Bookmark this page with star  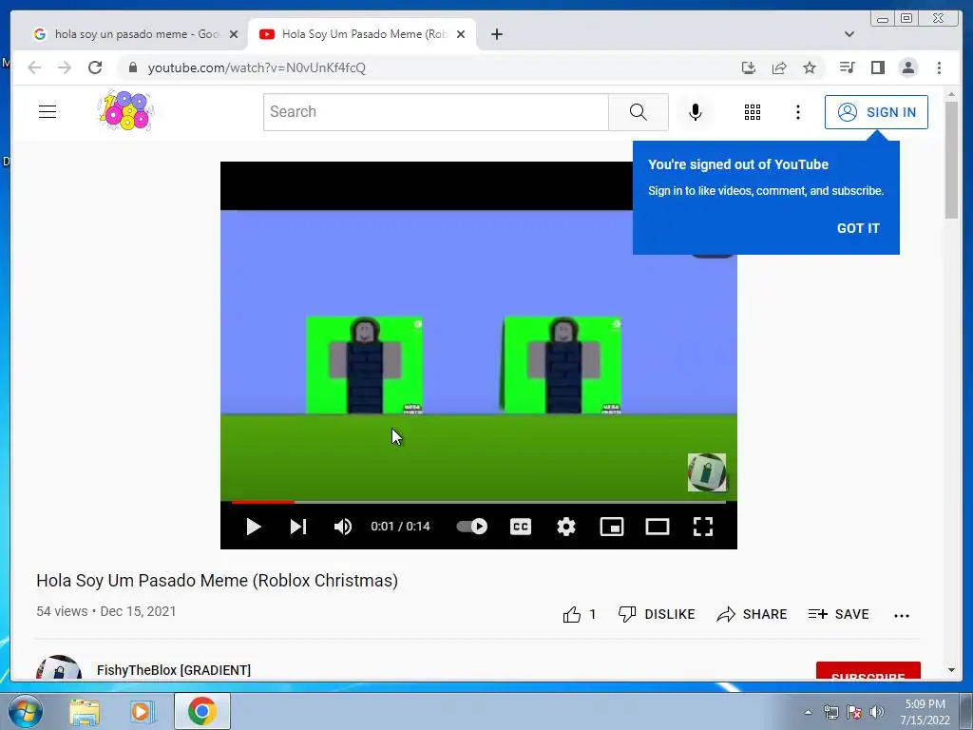coord(810,67)
